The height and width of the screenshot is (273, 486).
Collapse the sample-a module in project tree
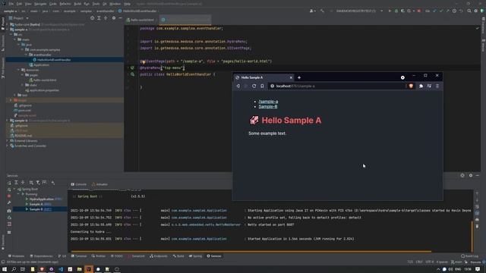7,30
